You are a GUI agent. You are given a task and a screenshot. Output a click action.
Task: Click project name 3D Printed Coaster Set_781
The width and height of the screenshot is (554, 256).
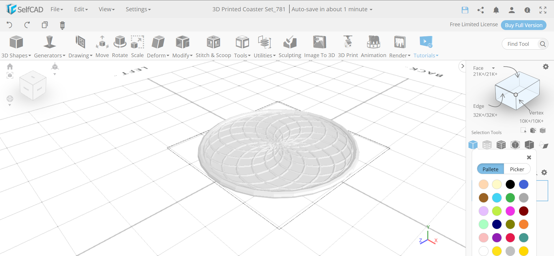[x=249, y=9]
